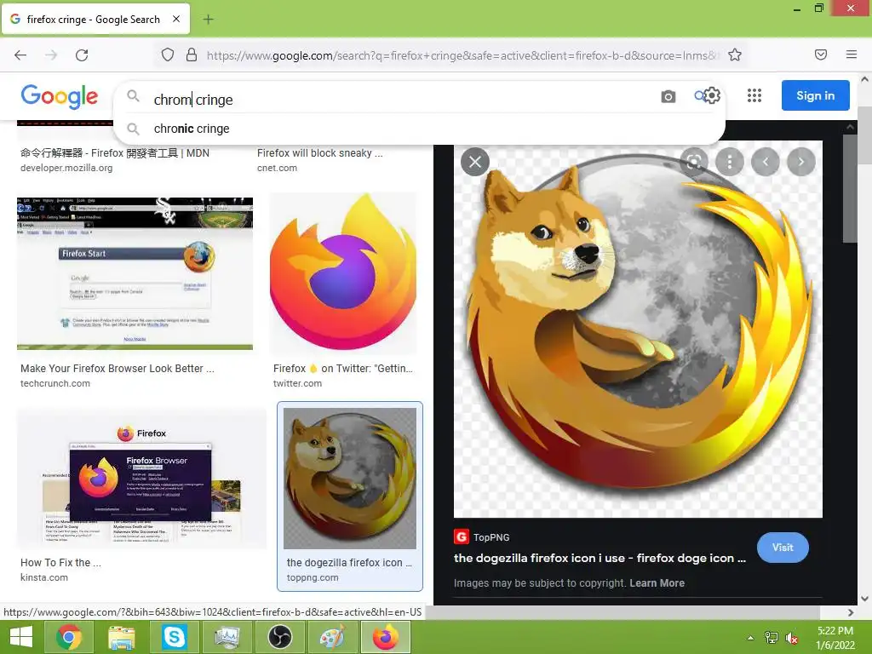872x654 pixels.
Task: Show site security padlock info
Action: coord(192,54)
